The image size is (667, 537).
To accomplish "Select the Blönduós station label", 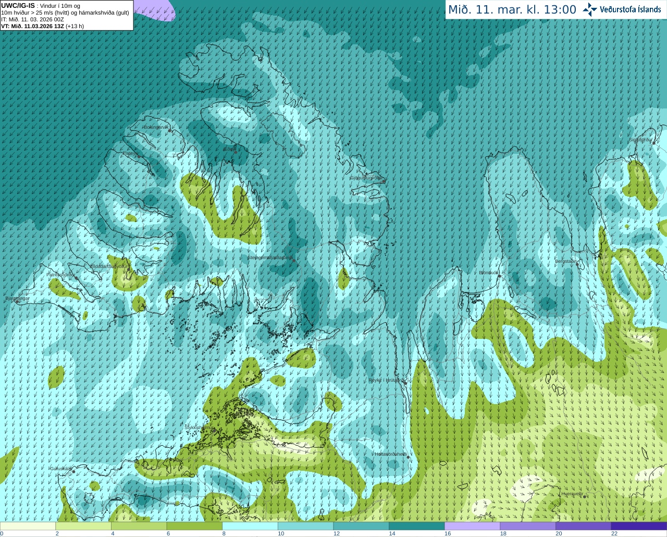I will coord(489,273).
